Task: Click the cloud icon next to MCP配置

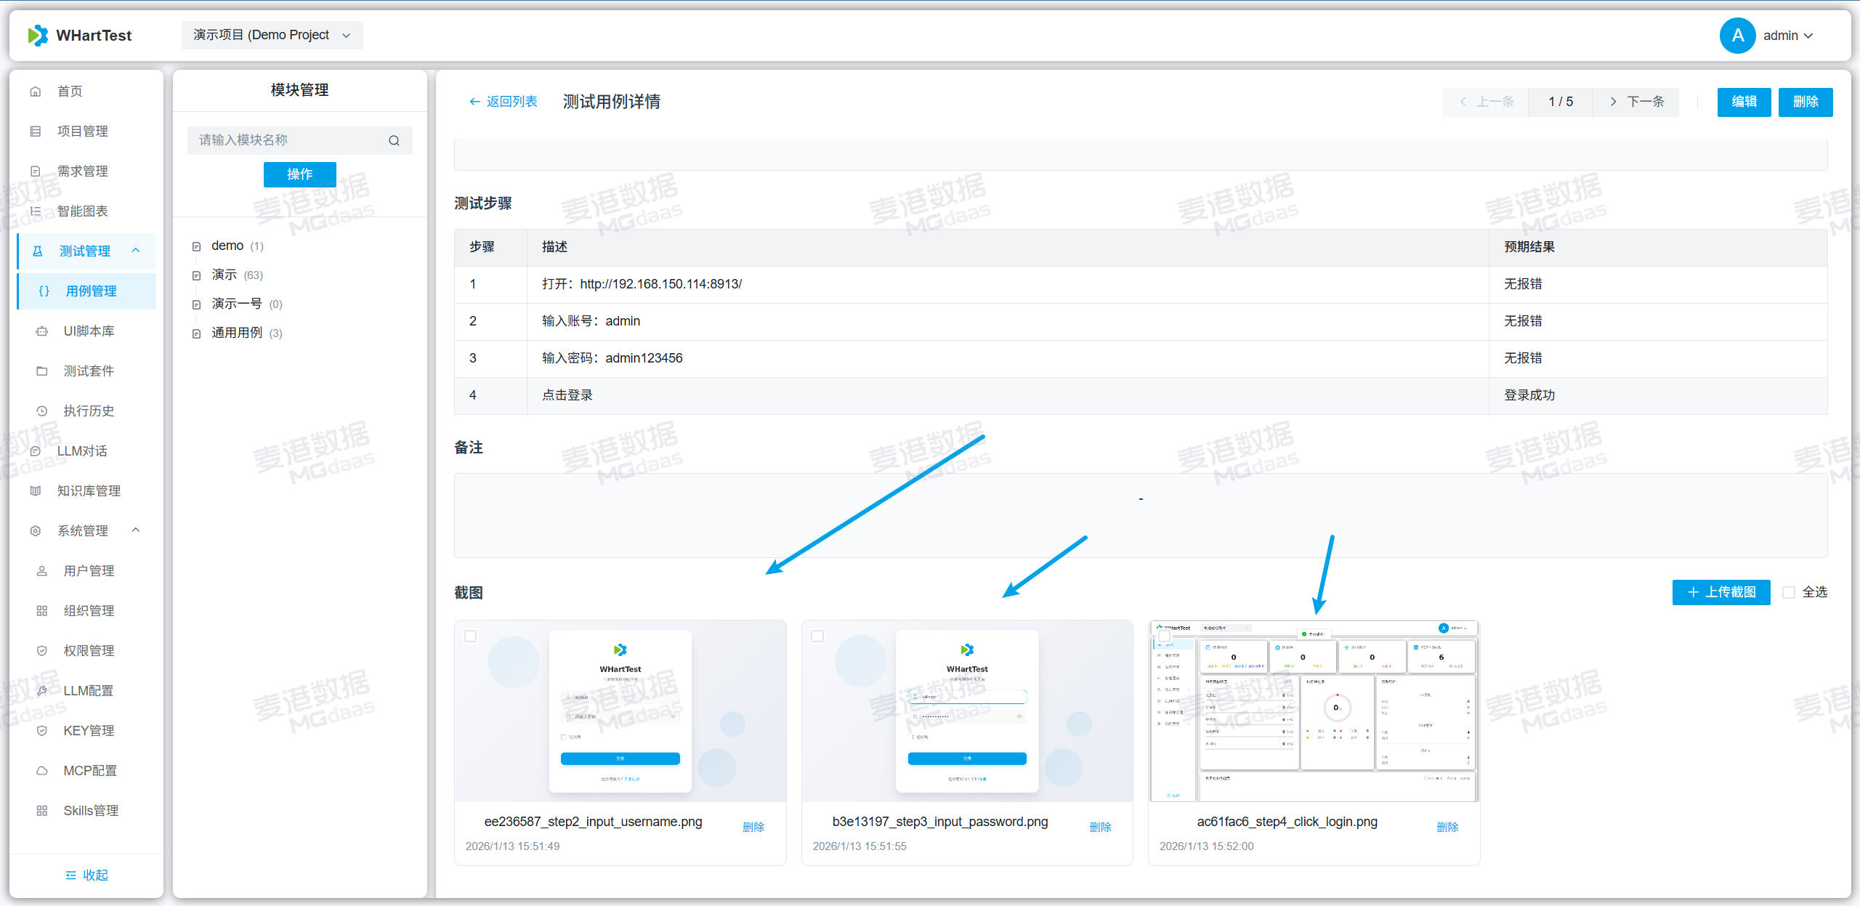Action: coord(42,771)
